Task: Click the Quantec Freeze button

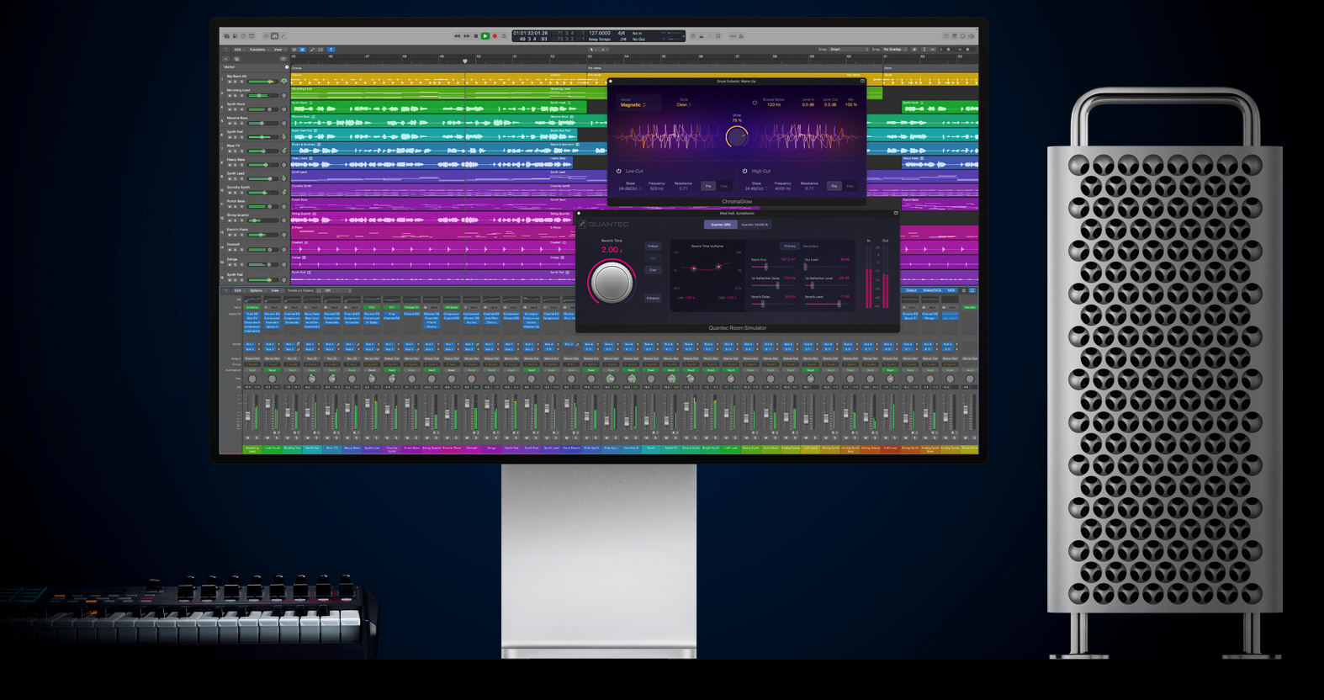Action: 653,247
